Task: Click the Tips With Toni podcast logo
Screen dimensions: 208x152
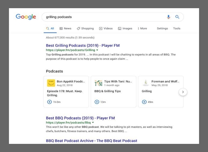Action: pos(98,83)
